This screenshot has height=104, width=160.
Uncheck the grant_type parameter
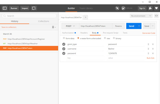[64, 44]
